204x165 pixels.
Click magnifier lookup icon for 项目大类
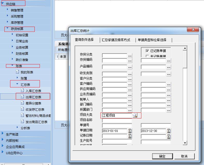pyautogui.click(x=135, y=115)
